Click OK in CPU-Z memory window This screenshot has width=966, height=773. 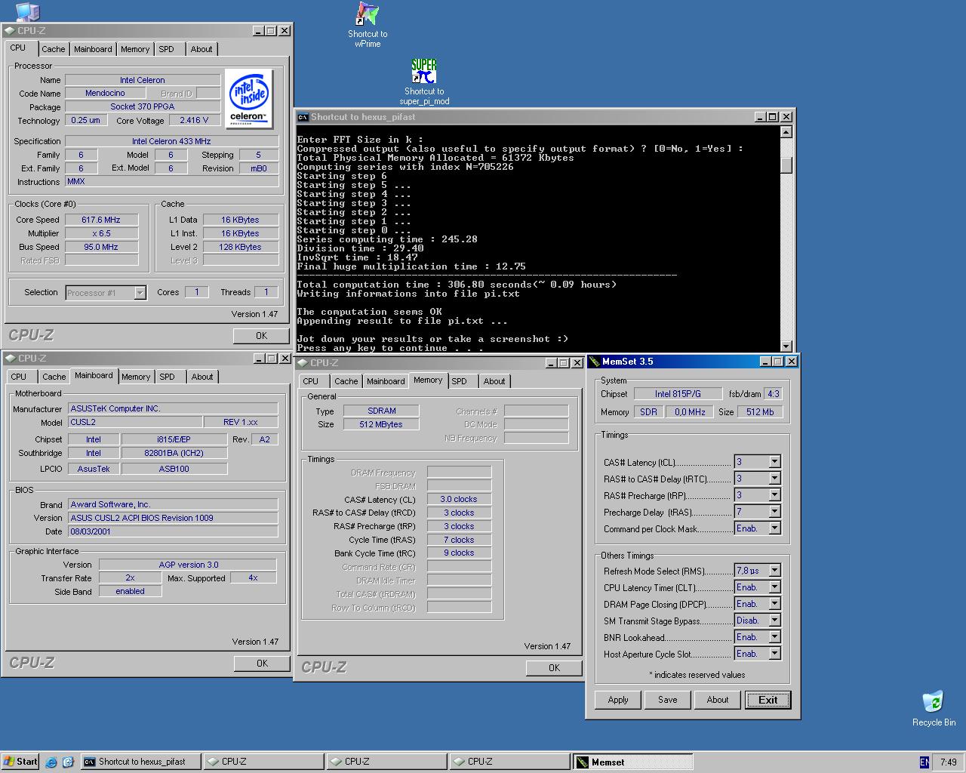coord(554,668)
